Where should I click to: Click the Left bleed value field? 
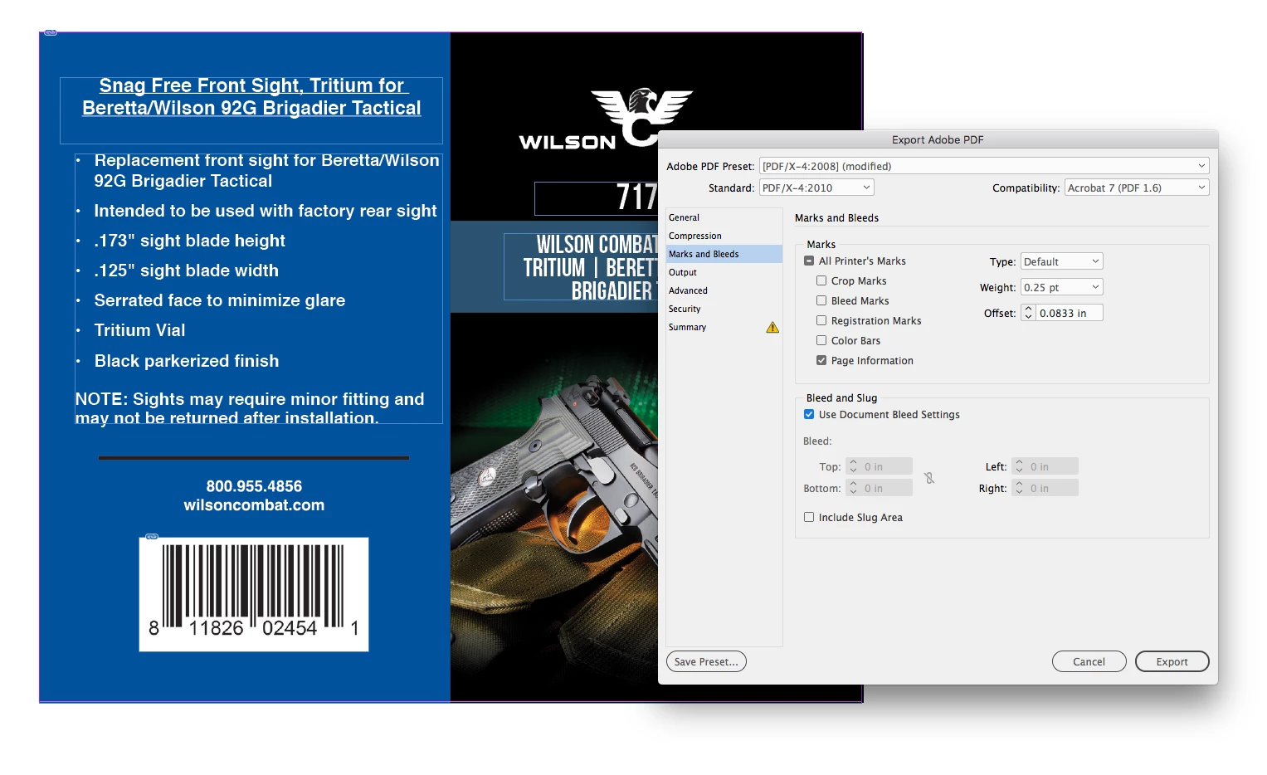(x=1051, y=466)
